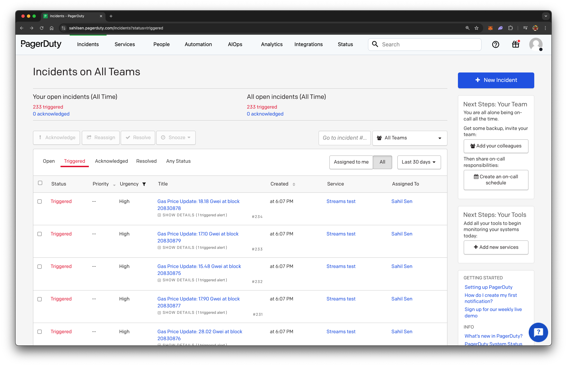567x366 pixels.
Task: Filter by Urgency funnel icon
Action: click(144, 184)
